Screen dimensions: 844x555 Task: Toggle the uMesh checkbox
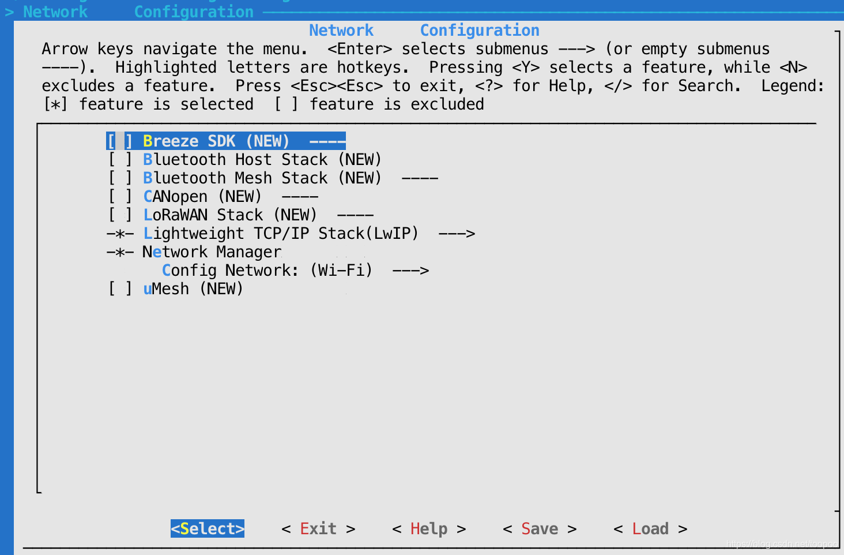tap(120, 289)
